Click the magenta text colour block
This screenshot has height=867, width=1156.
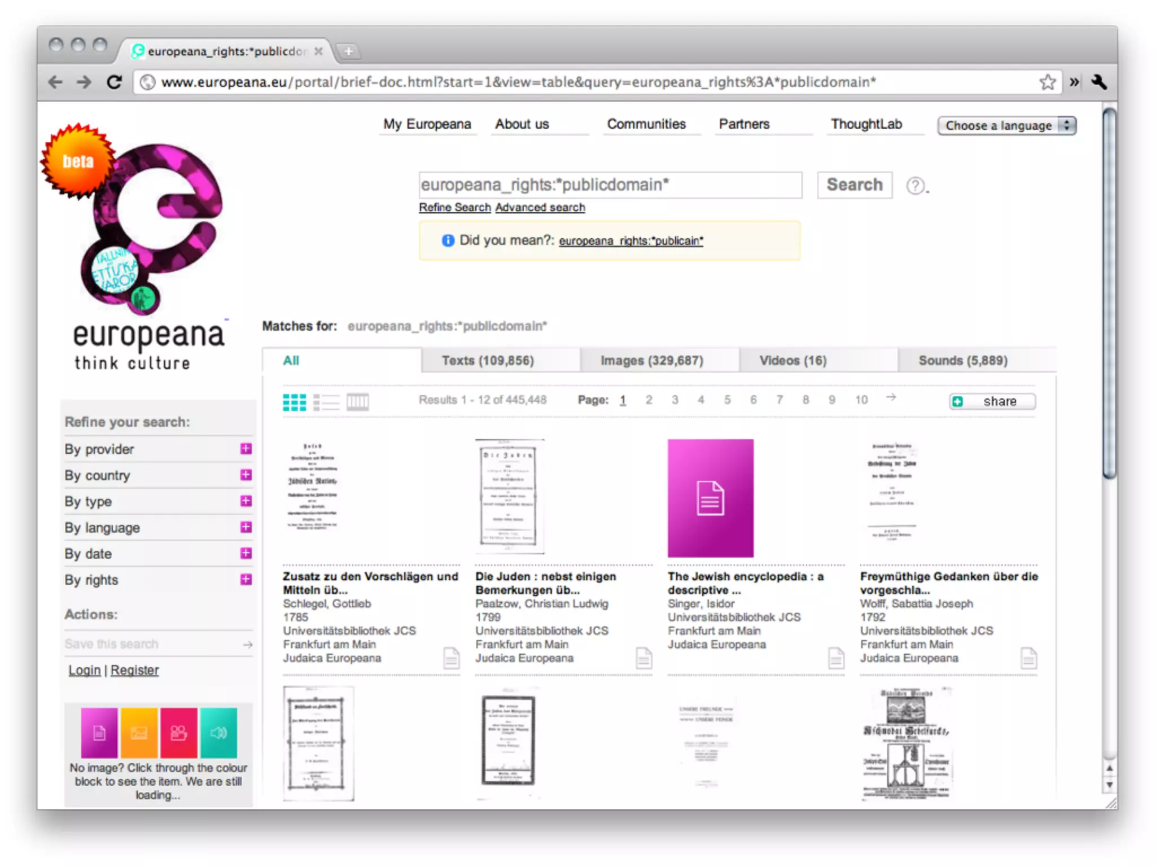click(x=99, y=733)
